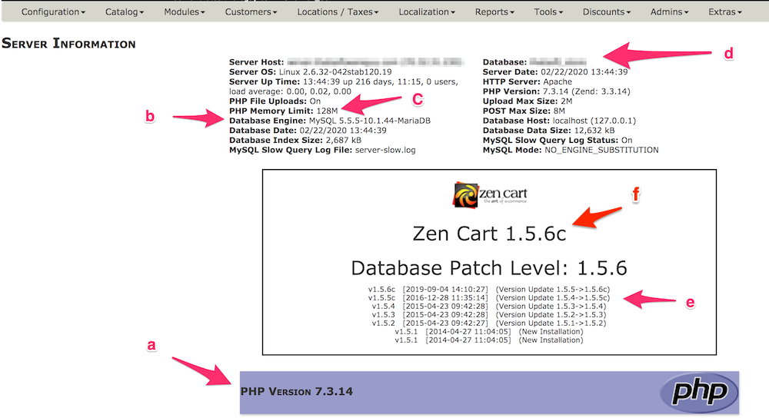Select the v1.5.5c version update row

click(489, 298)
